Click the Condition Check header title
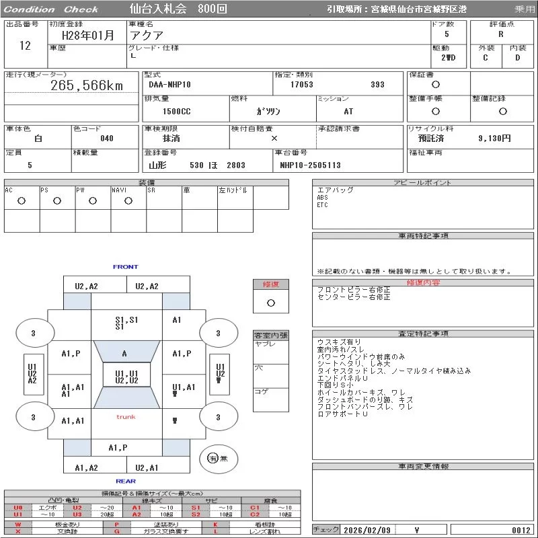 pyautogui.click(x=52, y=9)
